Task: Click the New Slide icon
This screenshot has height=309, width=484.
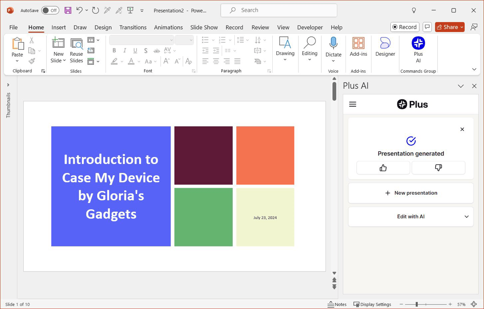Action: 58,43
